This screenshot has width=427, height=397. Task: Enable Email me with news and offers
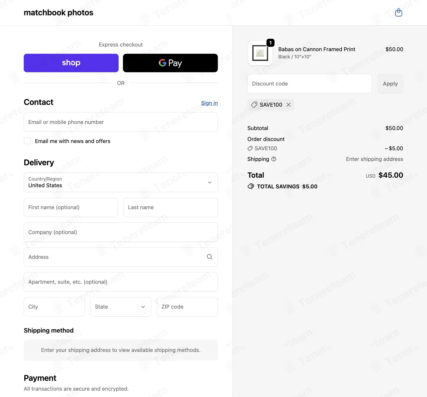(27, 141)
